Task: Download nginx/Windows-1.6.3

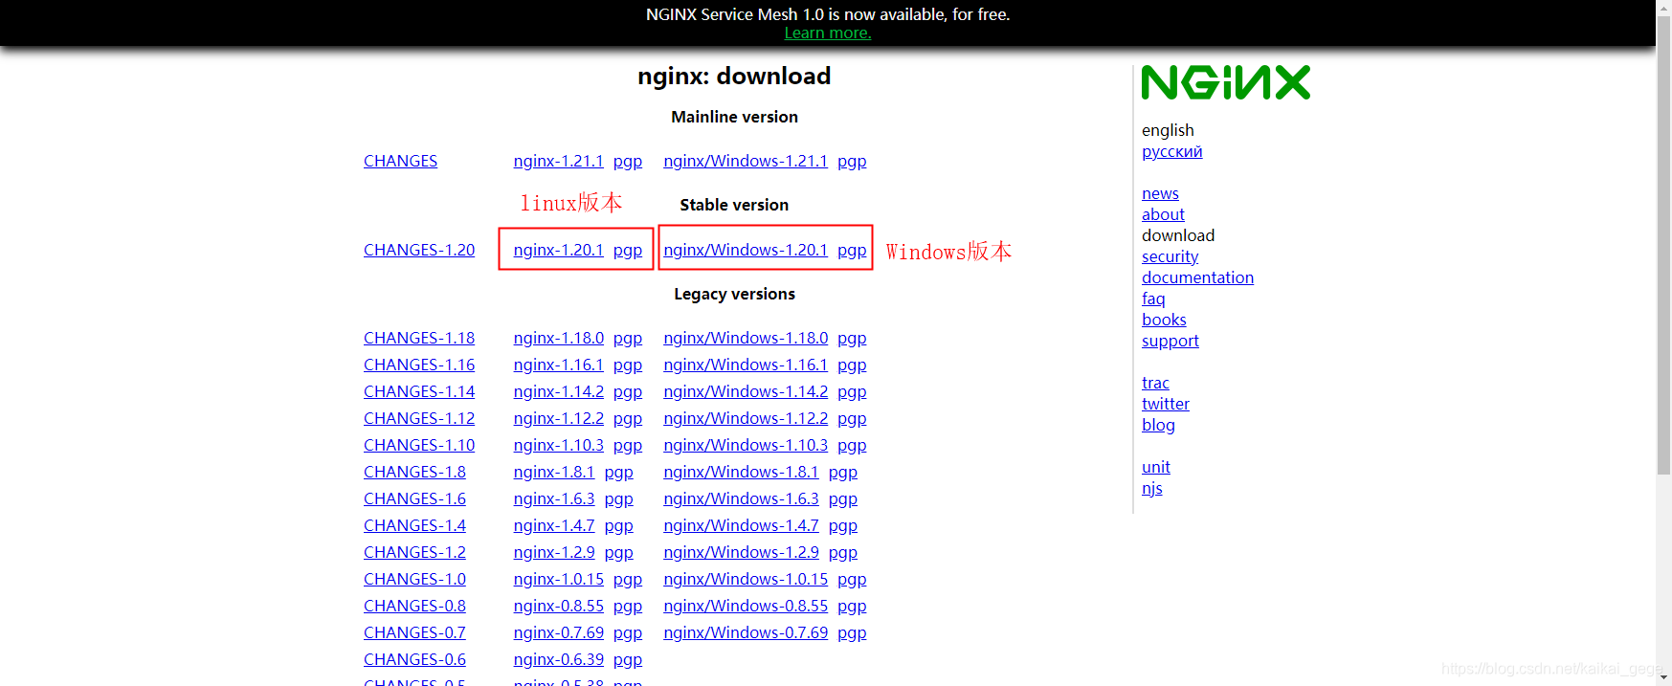Action: (741, 498)
